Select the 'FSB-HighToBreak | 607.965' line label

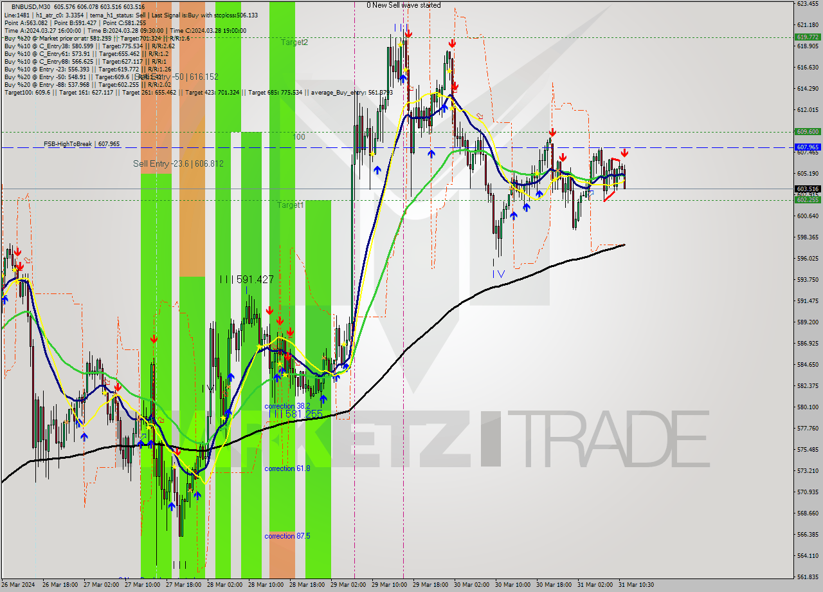[82, 144]
